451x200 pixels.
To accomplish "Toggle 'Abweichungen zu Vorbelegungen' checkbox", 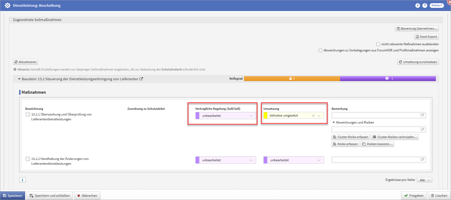I will coord(320,50).
